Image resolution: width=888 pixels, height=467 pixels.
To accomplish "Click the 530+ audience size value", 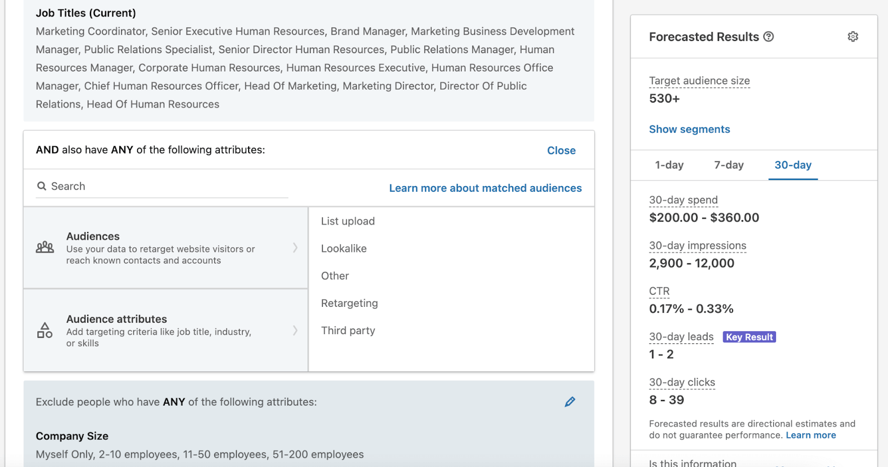I will [664, 99].
